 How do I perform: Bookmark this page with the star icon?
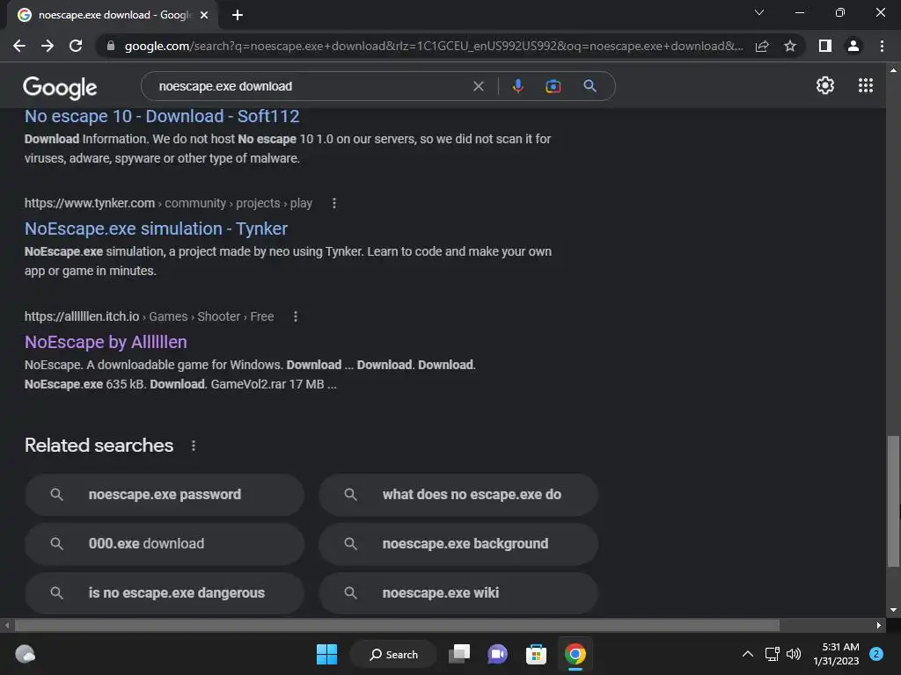tap(790, 46)
